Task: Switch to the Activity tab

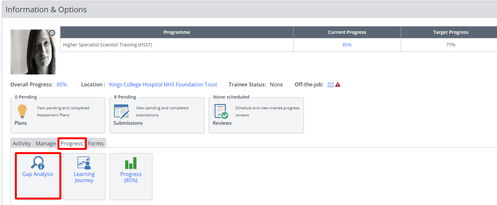Action: 22,143
